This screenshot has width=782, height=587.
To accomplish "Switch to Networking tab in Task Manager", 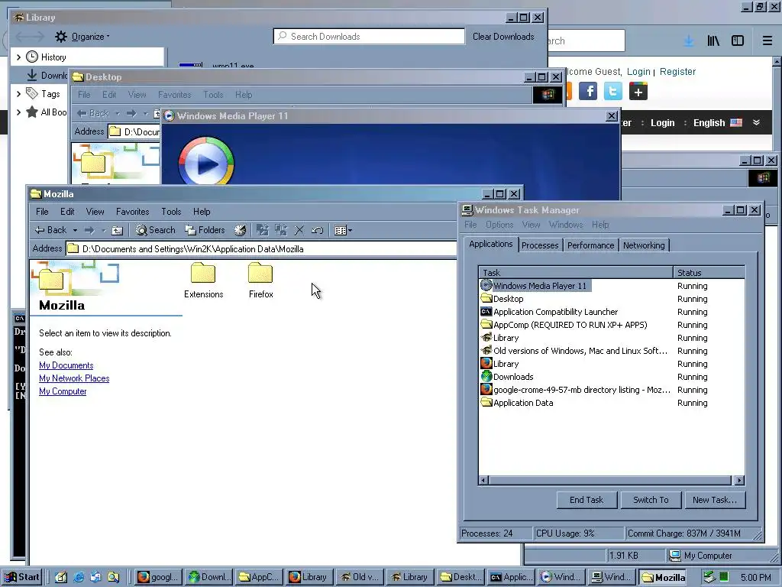I will [x=644, y=245].
